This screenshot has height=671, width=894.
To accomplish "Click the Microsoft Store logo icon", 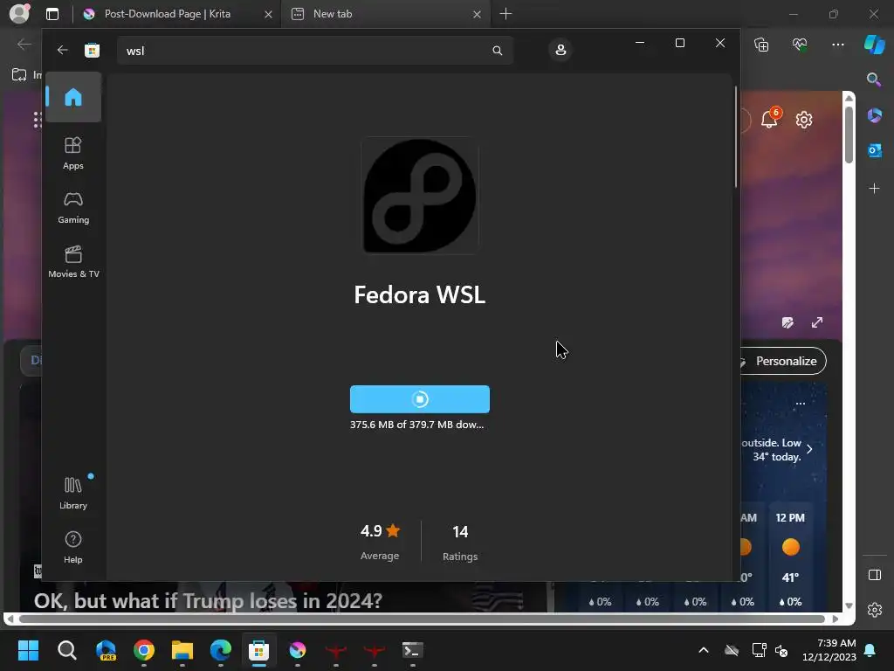I will click(x=92, y=50).
